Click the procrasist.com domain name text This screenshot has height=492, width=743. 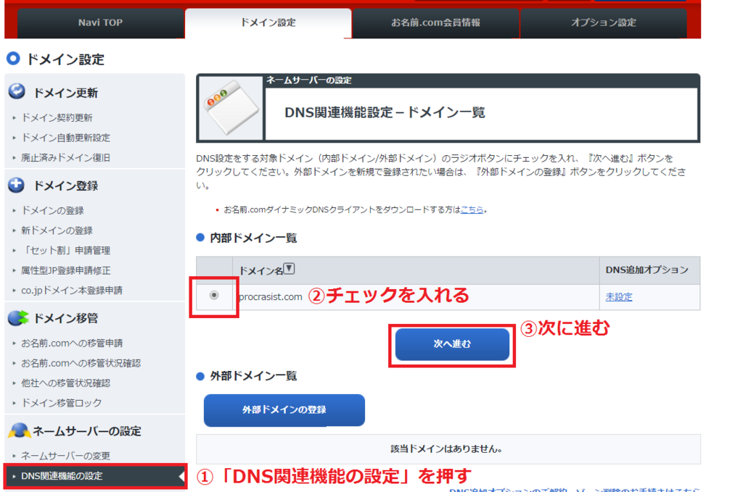[271, 297]
